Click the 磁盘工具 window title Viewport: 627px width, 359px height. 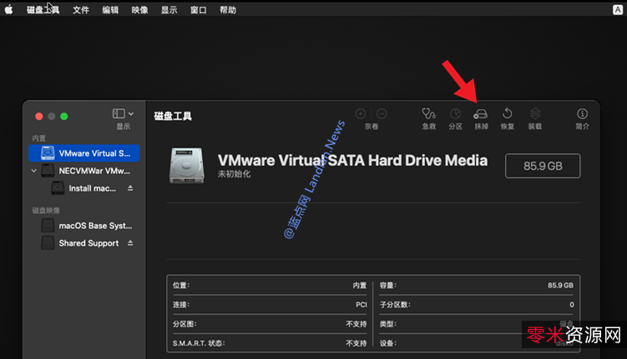tap(173, 116)
